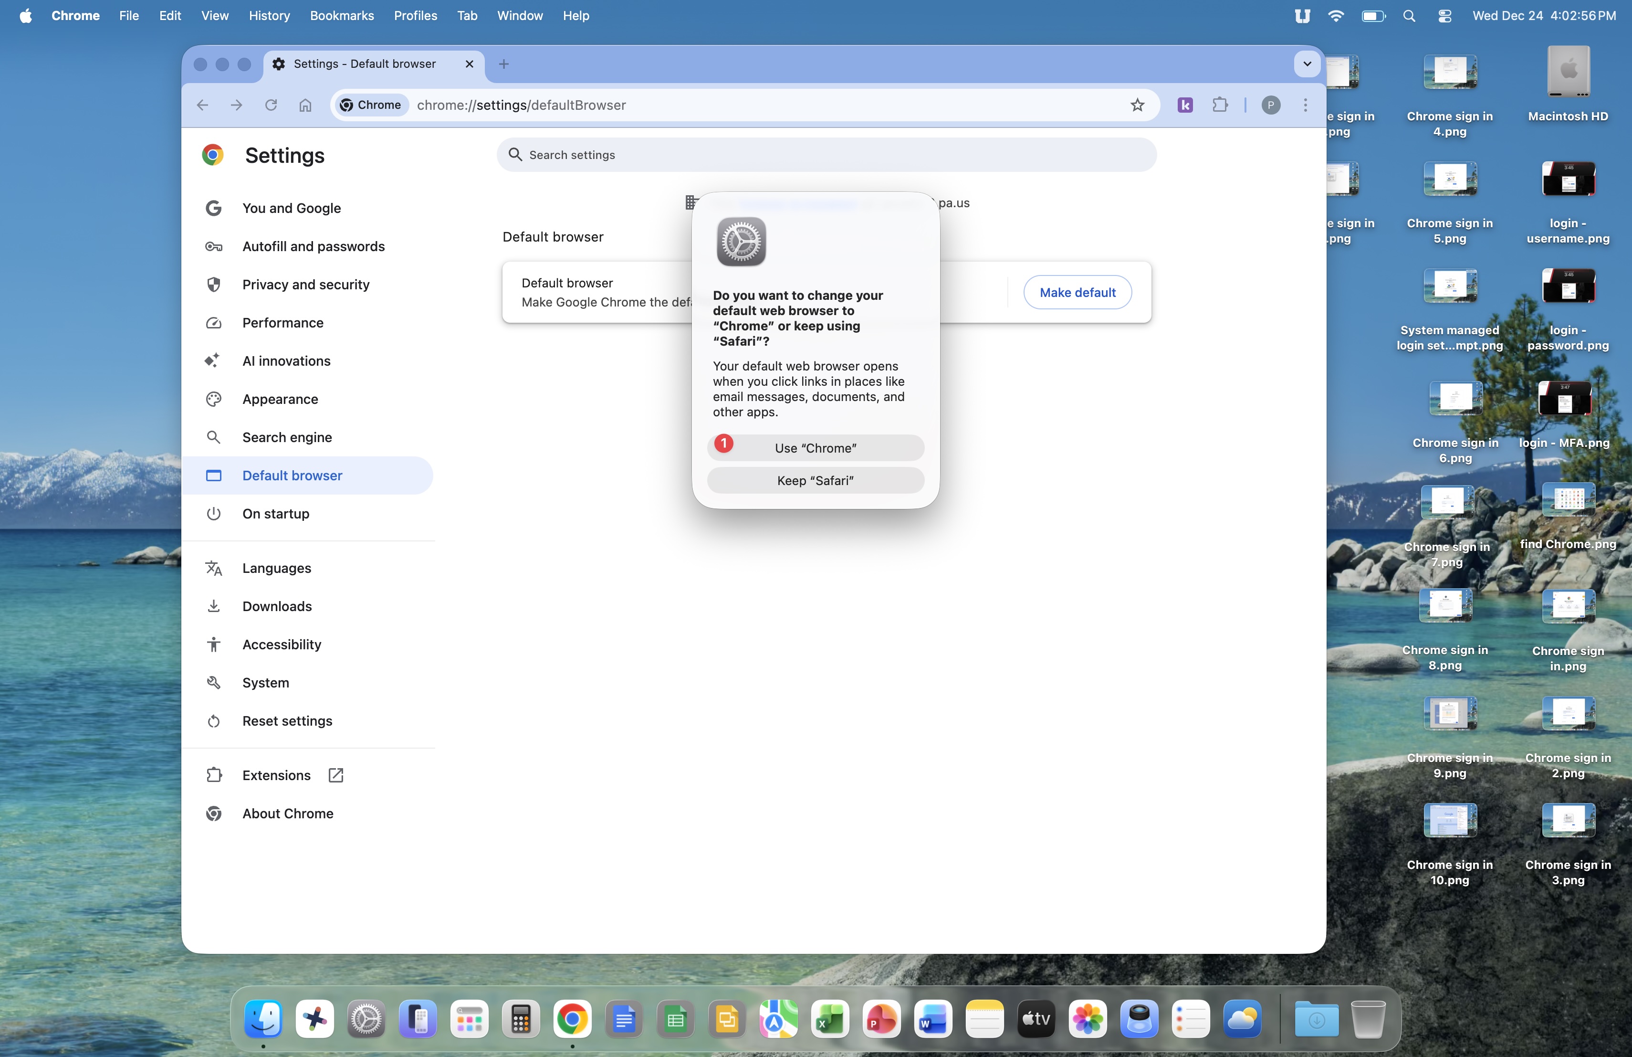Reload the page using the refresh icon
The height and width of the screenshot is (1057, 1632).
(x=271, y=105)
